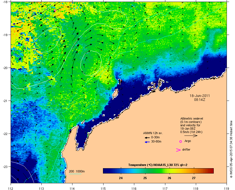The width and height of the screenshot is (235, 190).
Task: Click the magenta drifter symbol in the legend
Action: [x=178, y=150]
